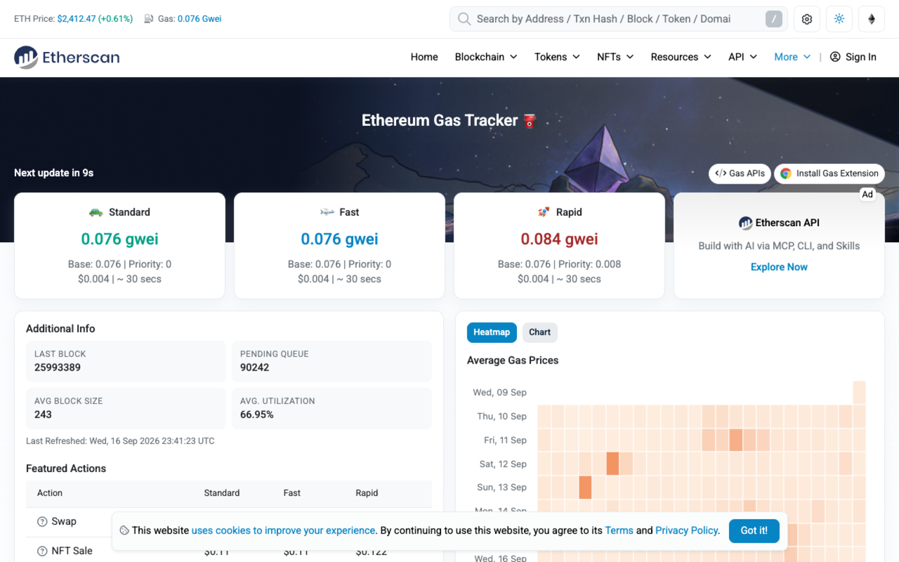Click the help icon beside Swap
The width and height of the screenshot is (899, 562).
tap(42, 522)
